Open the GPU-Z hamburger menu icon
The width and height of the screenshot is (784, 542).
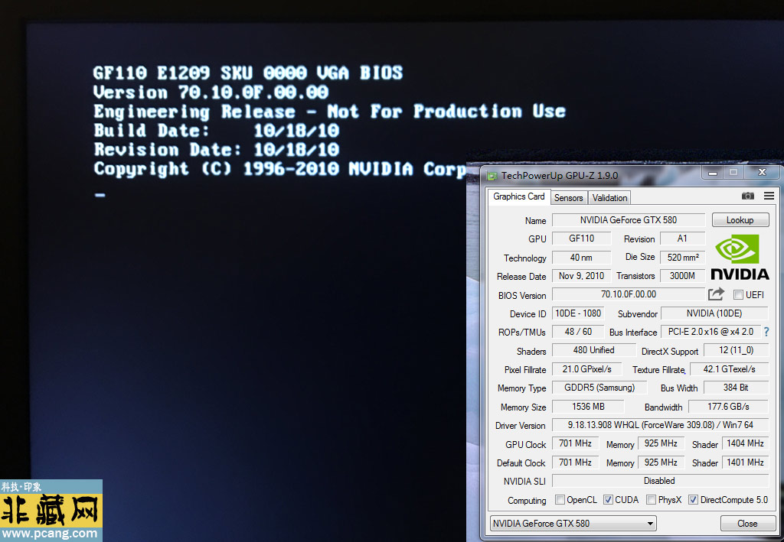[x=769, y=196]
